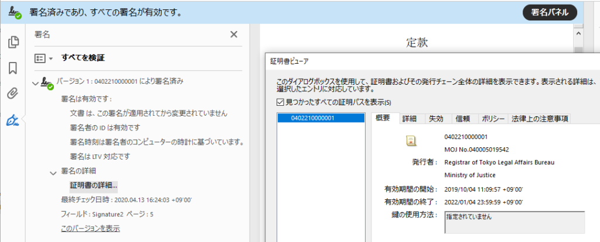Click すべてを検証 to validate all signatures

click(83, 58)
